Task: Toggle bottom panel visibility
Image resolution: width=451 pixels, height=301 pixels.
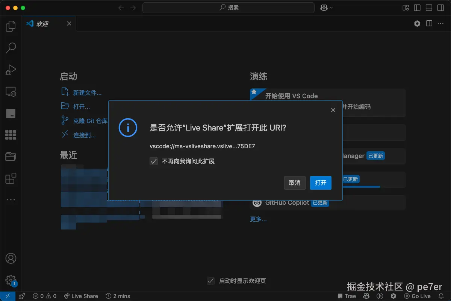Action: (x=429, y=8)
